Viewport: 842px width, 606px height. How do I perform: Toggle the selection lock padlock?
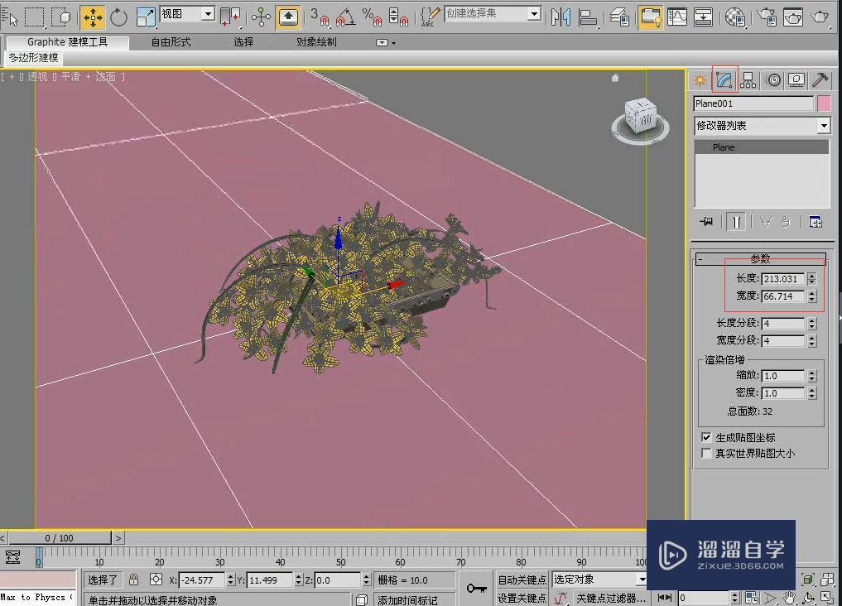tap(133, 580)
